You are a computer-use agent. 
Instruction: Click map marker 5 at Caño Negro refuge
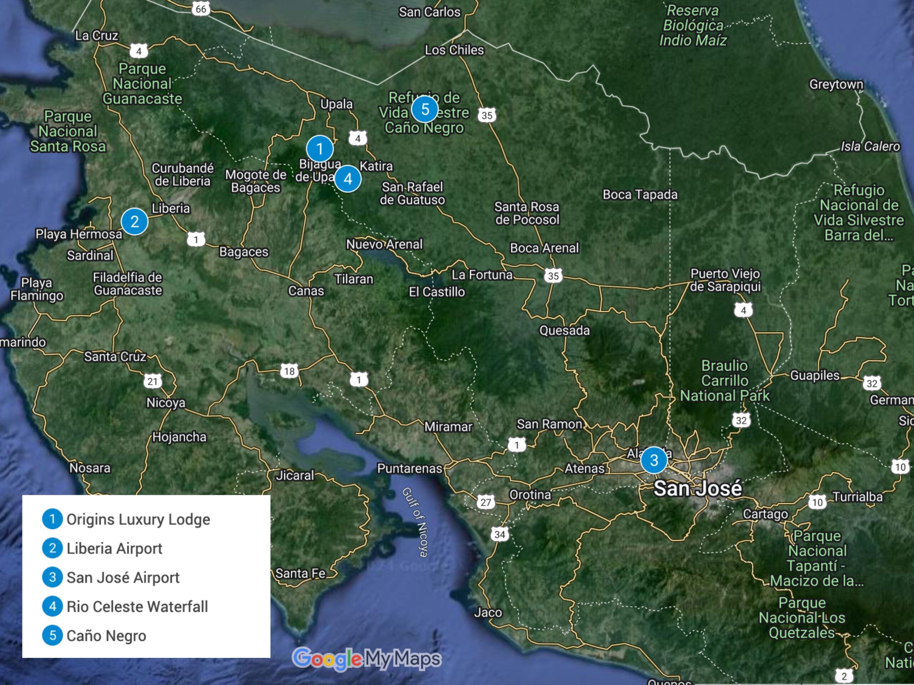(x=425, y=109)
